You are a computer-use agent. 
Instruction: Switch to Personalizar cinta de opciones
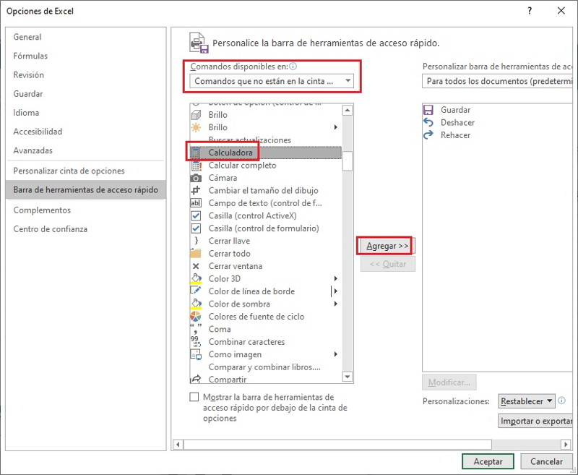point(69,171)
